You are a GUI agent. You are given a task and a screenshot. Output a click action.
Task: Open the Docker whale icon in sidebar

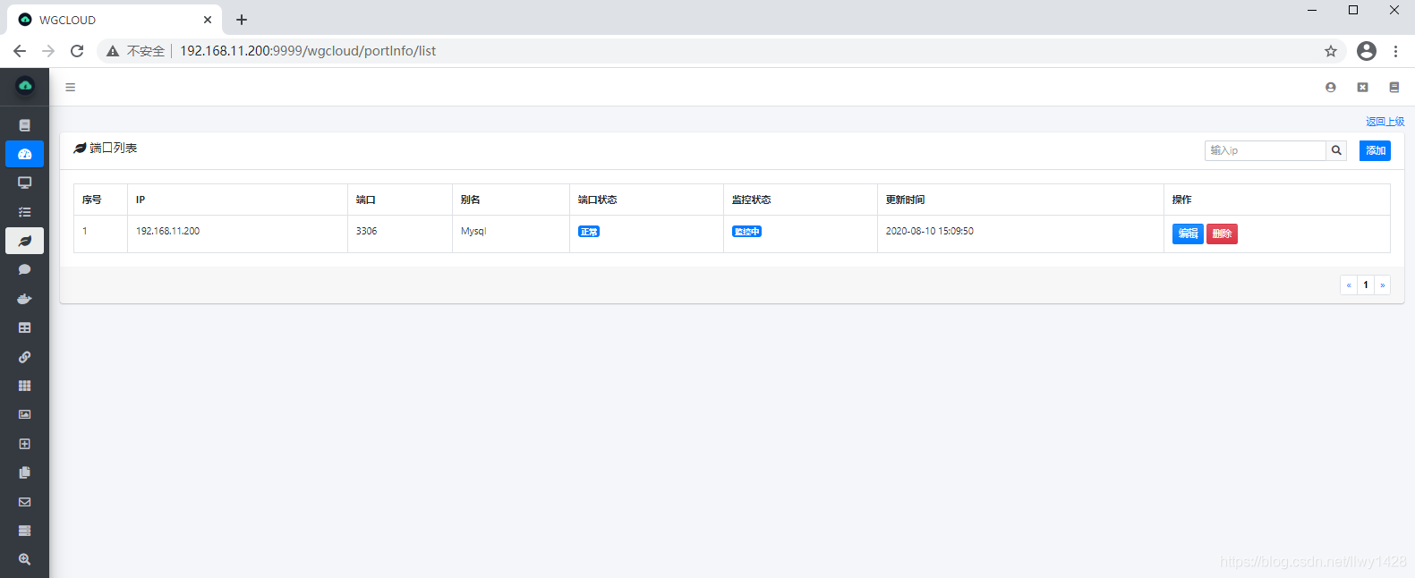coord(25,299)
